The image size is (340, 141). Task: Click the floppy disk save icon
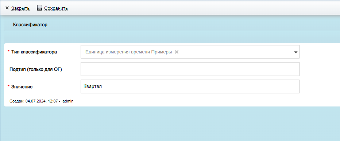(39, 8)
